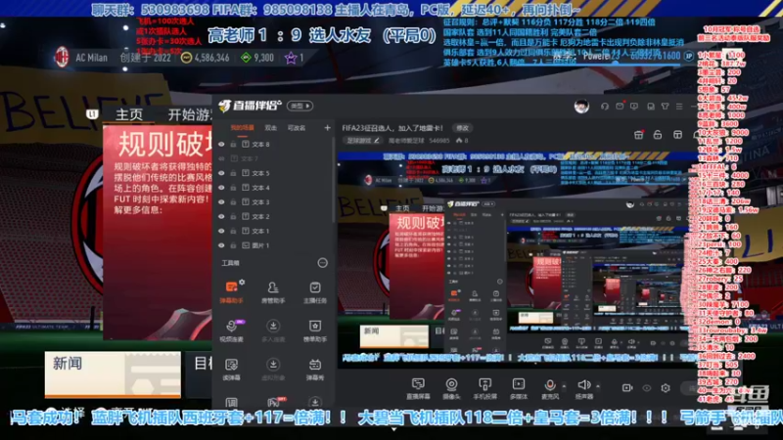783x440 pixels.
Task: Open the PK battle tool
Action: [273, 402]
